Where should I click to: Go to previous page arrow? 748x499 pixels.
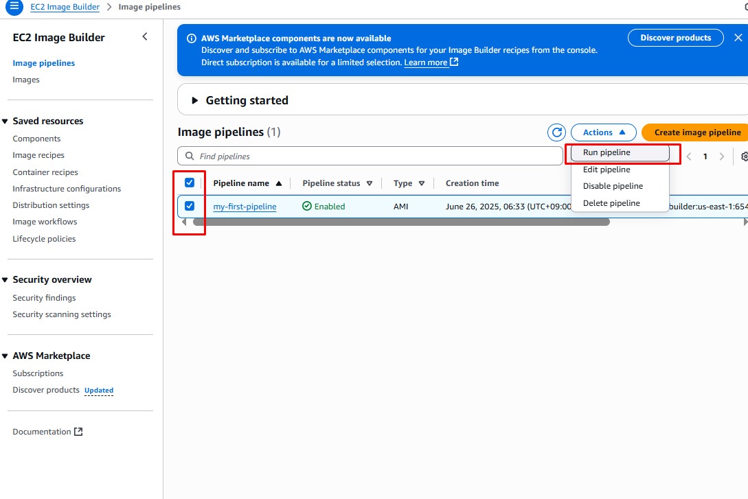click(689, 156)
